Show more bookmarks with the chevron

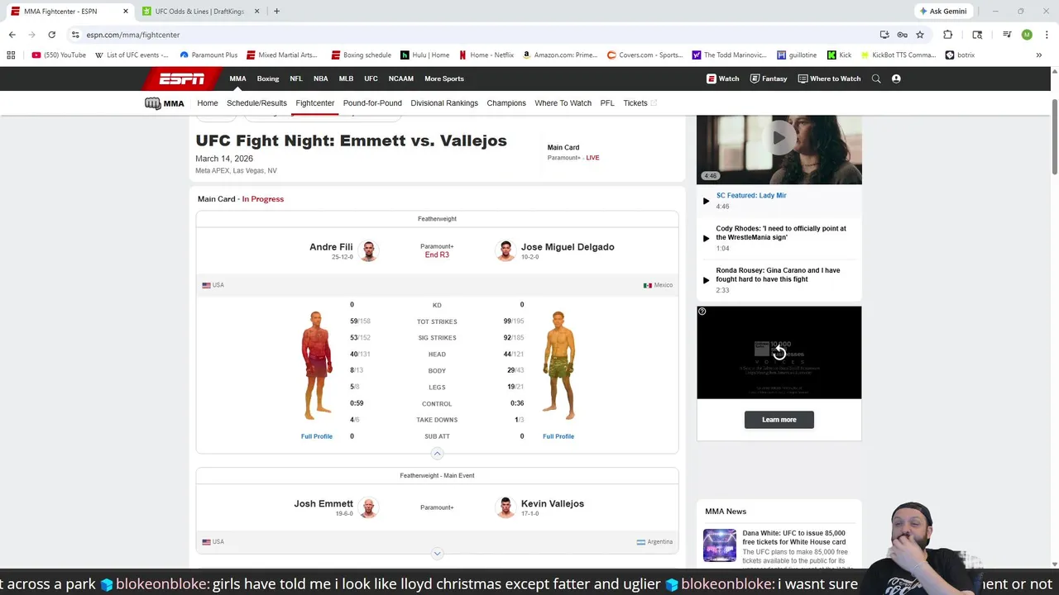[x=1038, y=55]
